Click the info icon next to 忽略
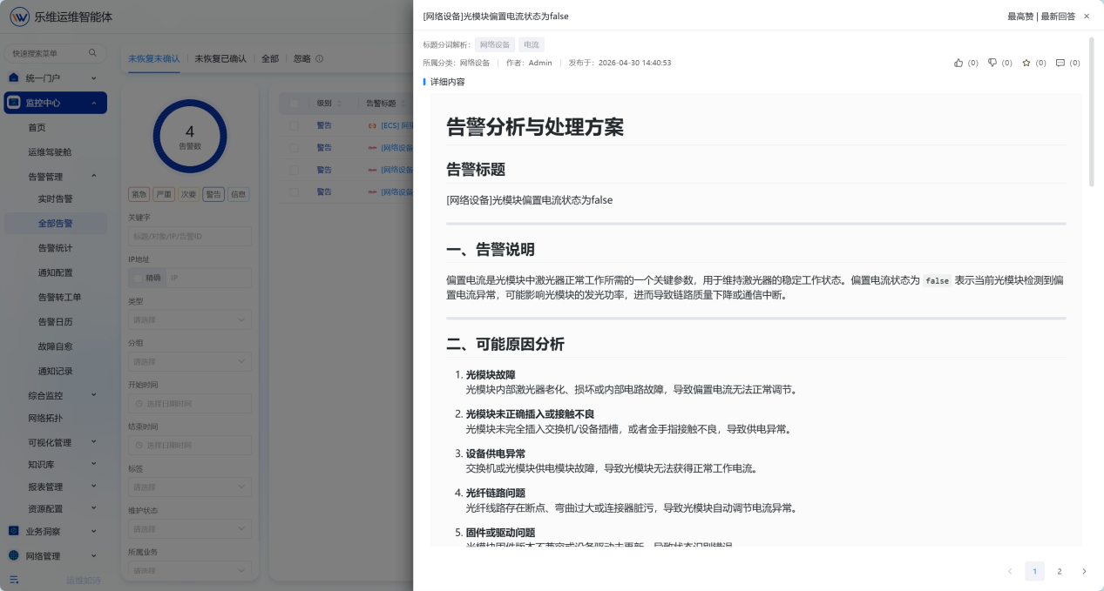This screenshot has height=591, width=1104. coord(319,58)
